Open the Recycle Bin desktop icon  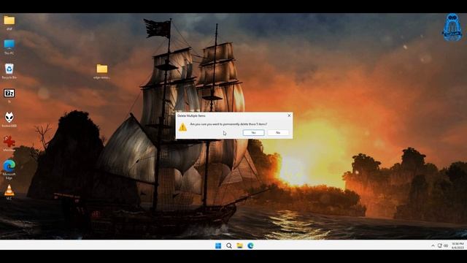[x=9, y=72]
